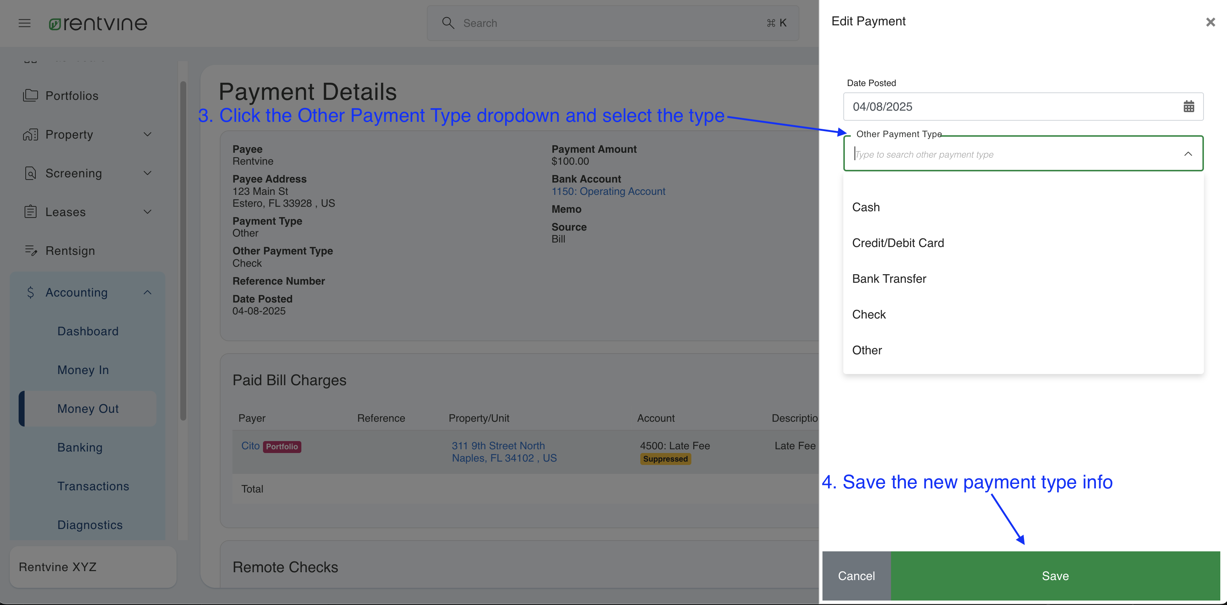
Task: Click the Rentvine logo
Action: (x=98, y=23)
